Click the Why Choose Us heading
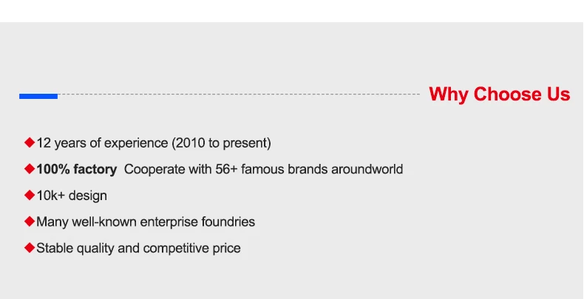584x299 pixels. (499, 94)
